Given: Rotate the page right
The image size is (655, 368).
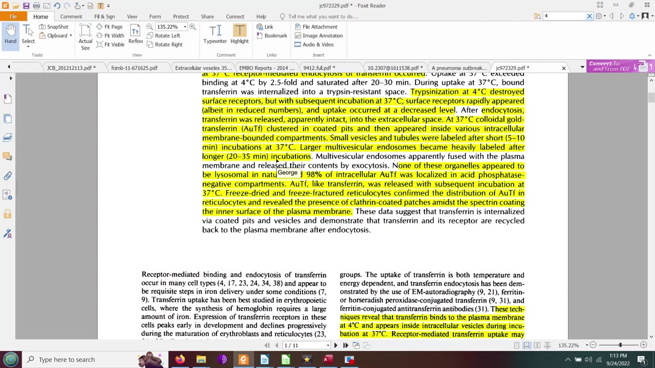Looking at the screenshot, I should point(164,44).
